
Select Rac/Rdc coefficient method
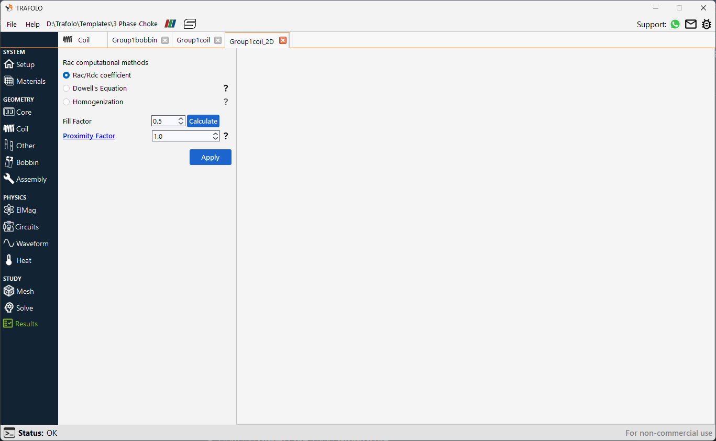click(66, 75)
